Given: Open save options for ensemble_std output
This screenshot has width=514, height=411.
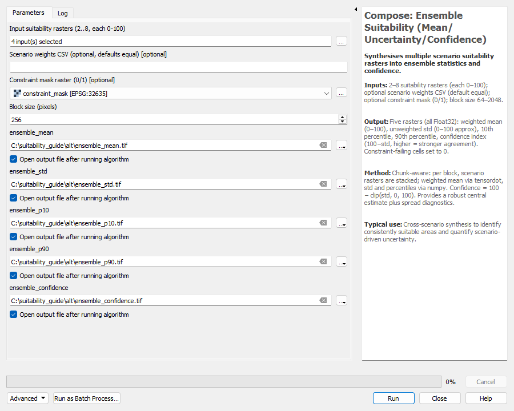Looking at the screenshot, I should click(342, 184).
